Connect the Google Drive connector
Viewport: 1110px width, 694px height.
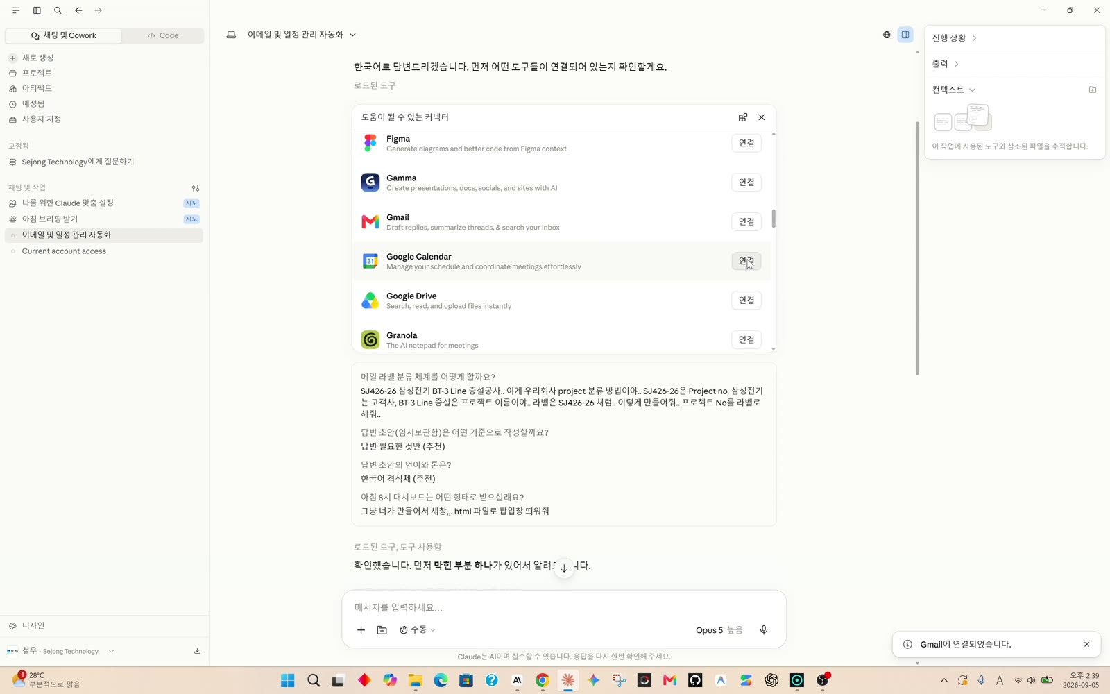click(746, 301)
